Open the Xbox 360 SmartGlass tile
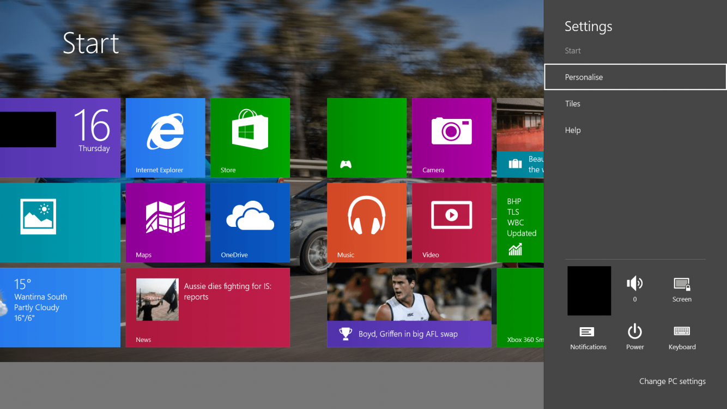Screen dimensions: 727x409 point(520,308)
